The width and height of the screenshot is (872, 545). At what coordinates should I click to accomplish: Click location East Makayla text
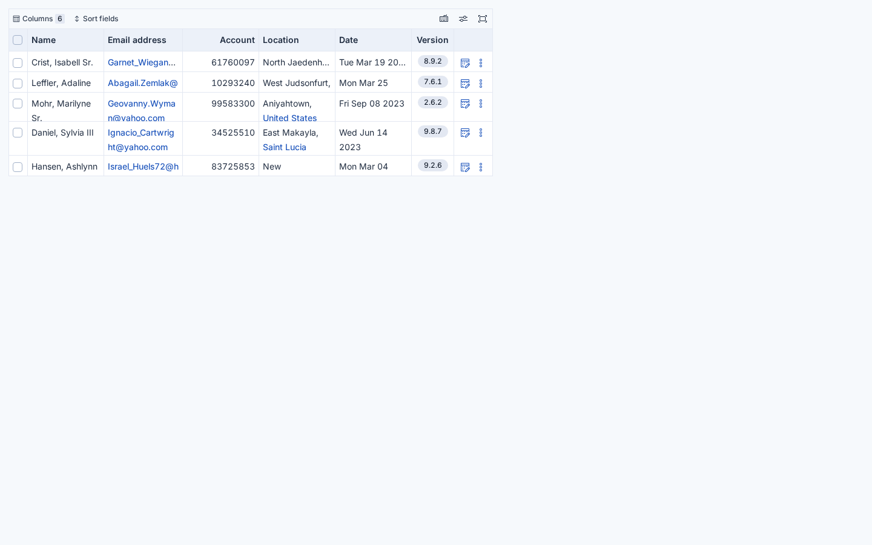click(x=291, y=133)
